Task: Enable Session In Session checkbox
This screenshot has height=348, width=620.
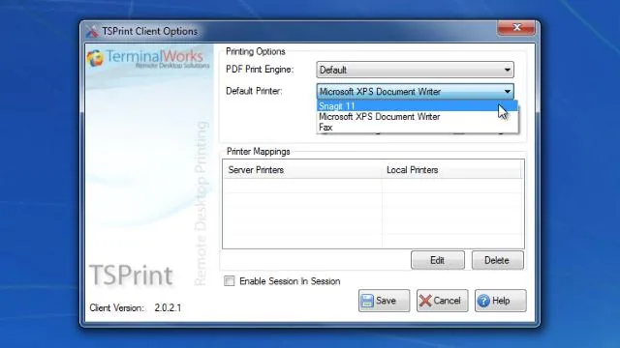Action: pos(230,281)
